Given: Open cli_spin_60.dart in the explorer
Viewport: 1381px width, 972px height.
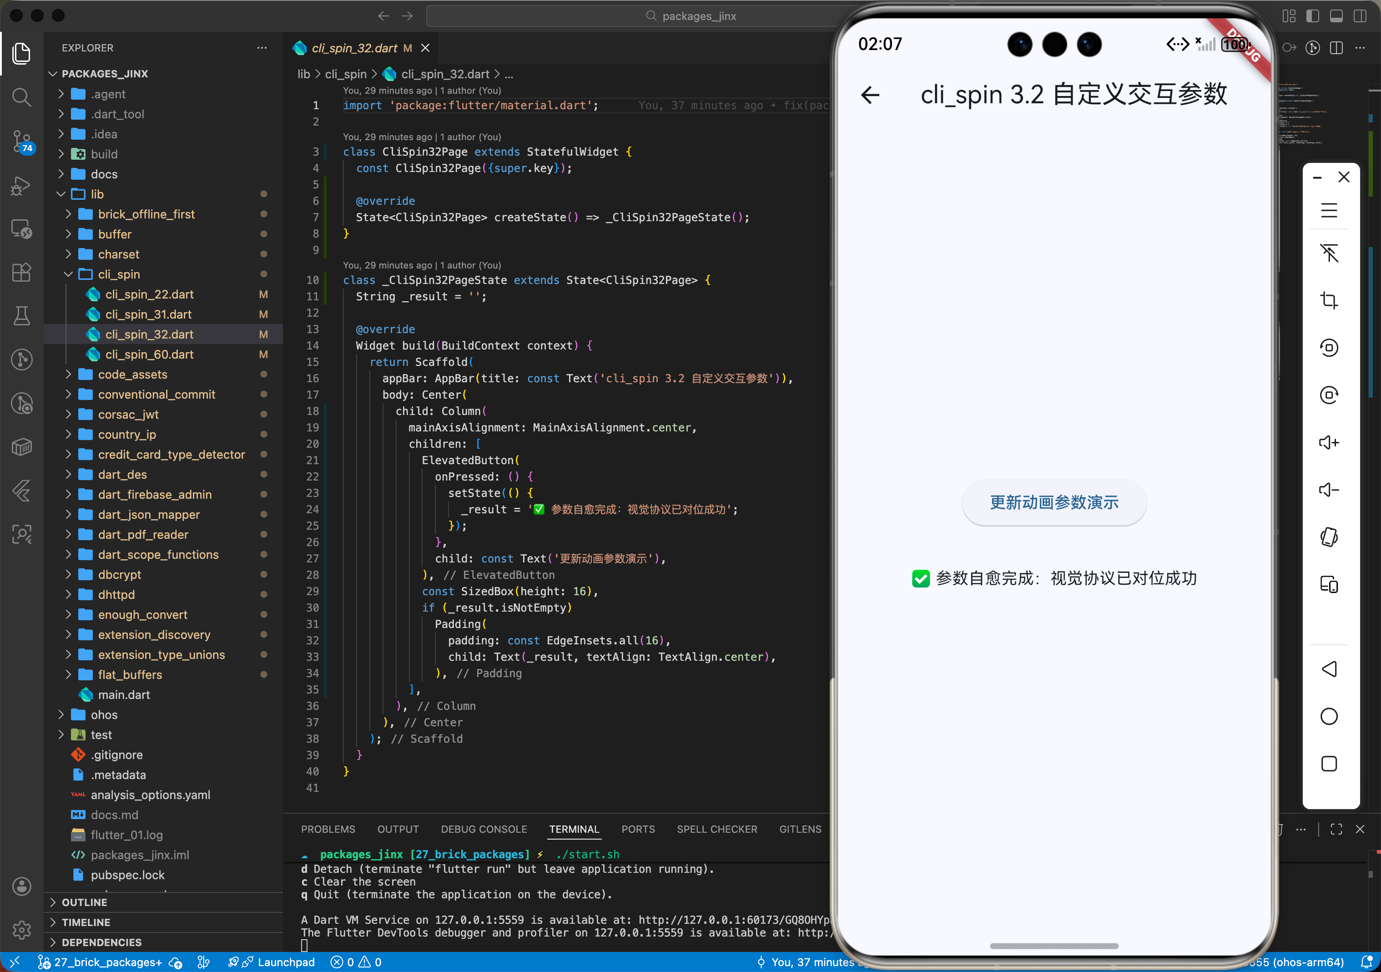Looking at the screenshot, I should pos(149,354).
